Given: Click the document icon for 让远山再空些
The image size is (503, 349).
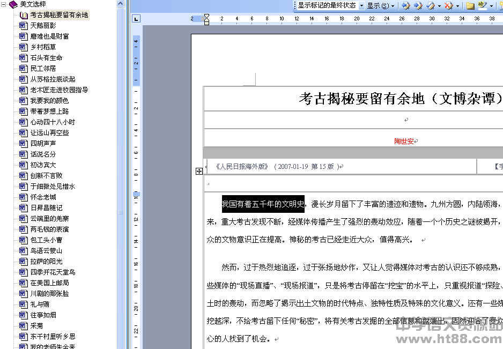Looking at the screenshot, I should tap(24, 133).
